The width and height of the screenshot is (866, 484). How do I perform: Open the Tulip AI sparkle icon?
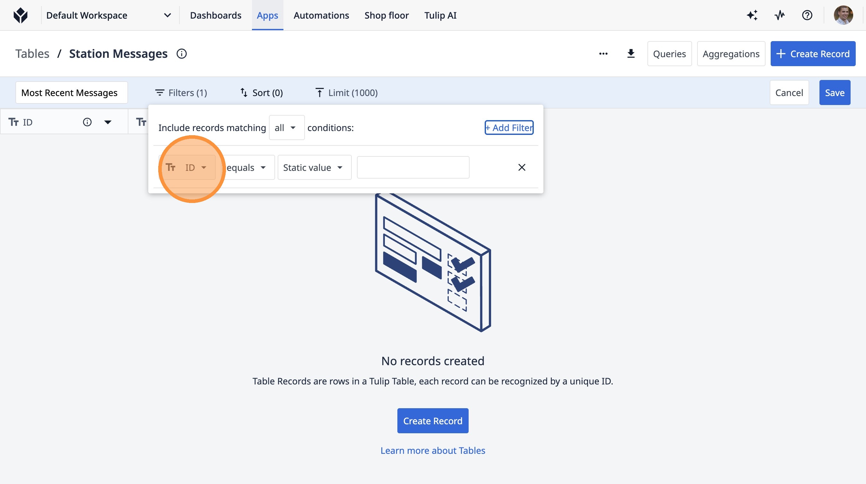(x=752, y=15)
